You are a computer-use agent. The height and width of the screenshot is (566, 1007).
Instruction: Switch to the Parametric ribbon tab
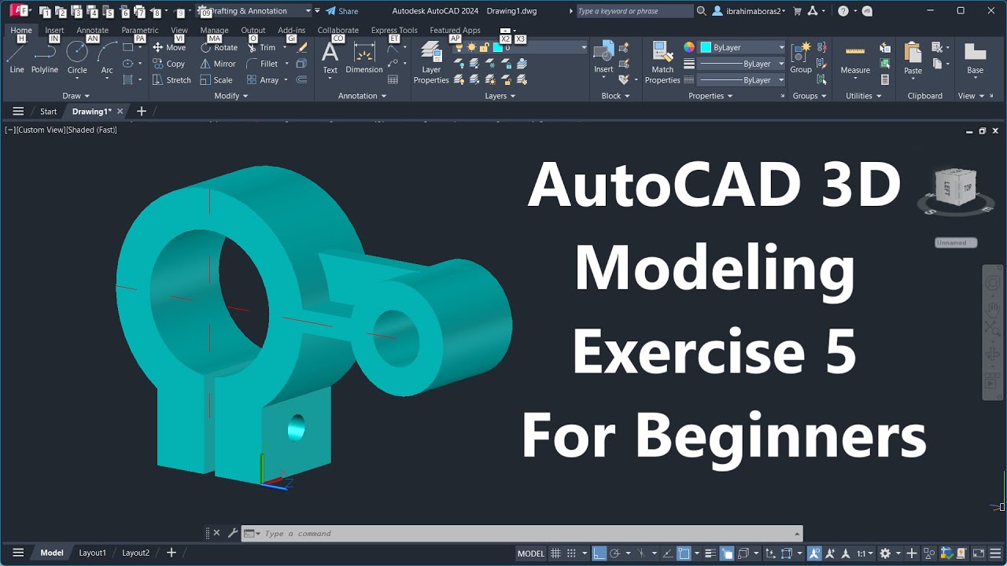[139, 31]
